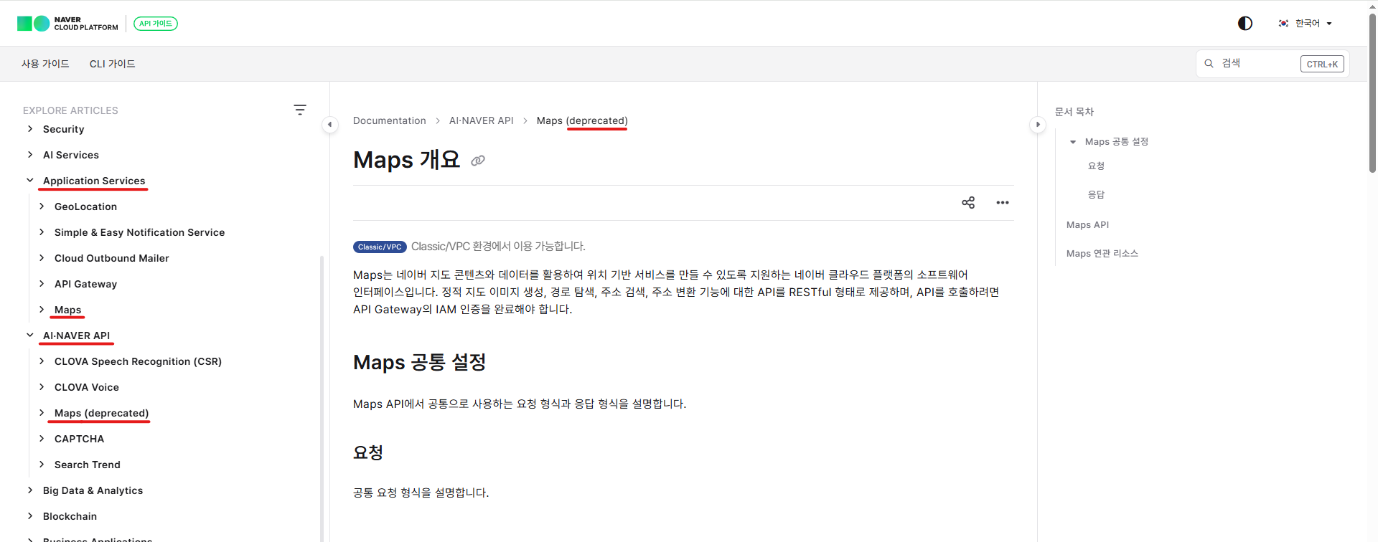Open Blockchain tree item

click(x=70, y=516)
